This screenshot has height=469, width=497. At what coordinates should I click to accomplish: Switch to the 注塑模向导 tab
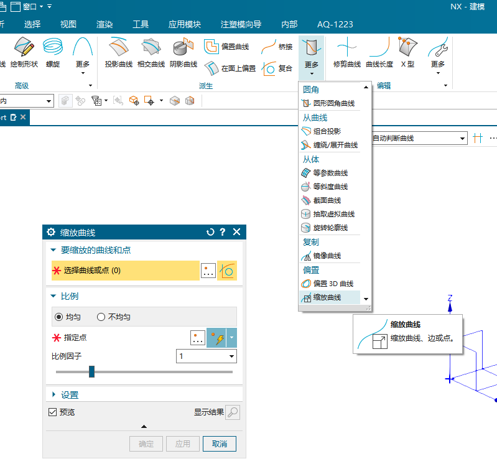coord(241,24)
